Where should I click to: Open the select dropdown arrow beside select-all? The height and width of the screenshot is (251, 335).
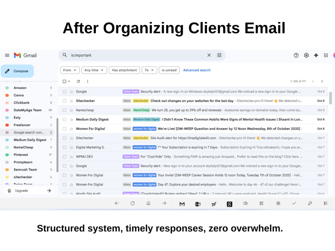pyautogui.click(x=69, y=81)
